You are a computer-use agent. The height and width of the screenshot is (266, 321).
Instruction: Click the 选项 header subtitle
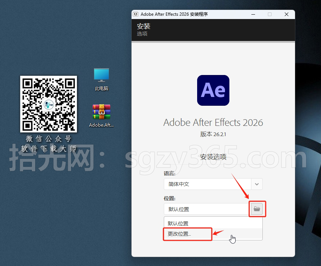click(142, 34)
